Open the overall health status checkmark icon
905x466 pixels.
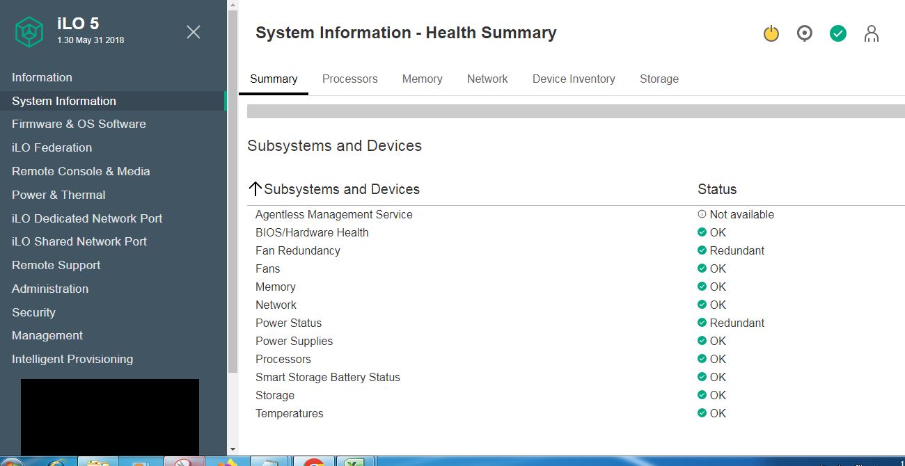click(x=837, y=33)
